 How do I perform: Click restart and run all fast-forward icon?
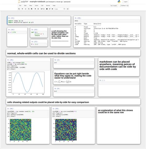click(x=52, y=9)
